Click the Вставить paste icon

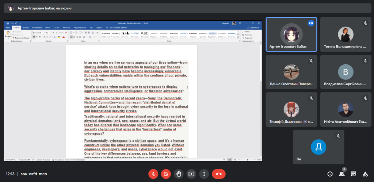pos(8,34)
